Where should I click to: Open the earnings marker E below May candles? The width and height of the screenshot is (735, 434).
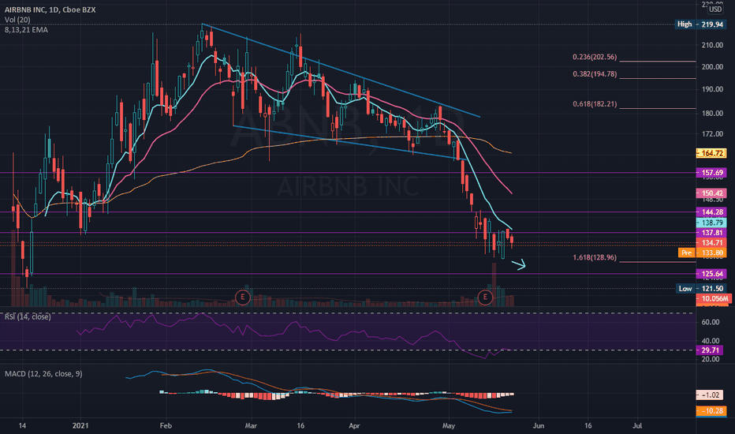485,297
